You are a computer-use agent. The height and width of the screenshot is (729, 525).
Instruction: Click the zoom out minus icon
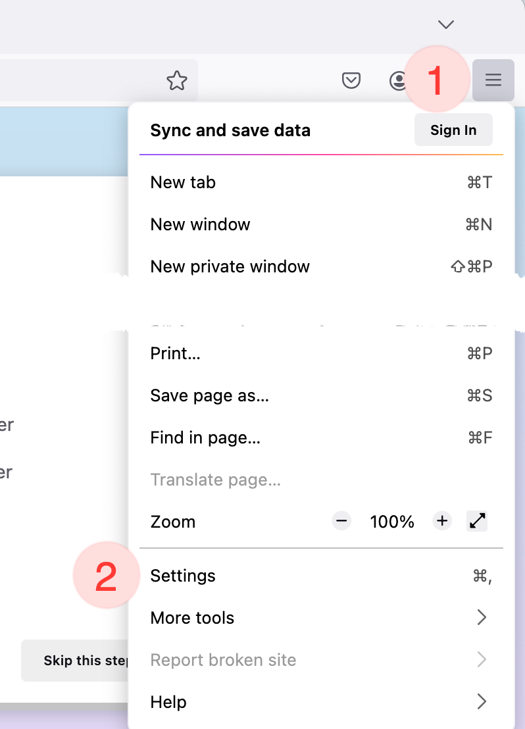341,522
